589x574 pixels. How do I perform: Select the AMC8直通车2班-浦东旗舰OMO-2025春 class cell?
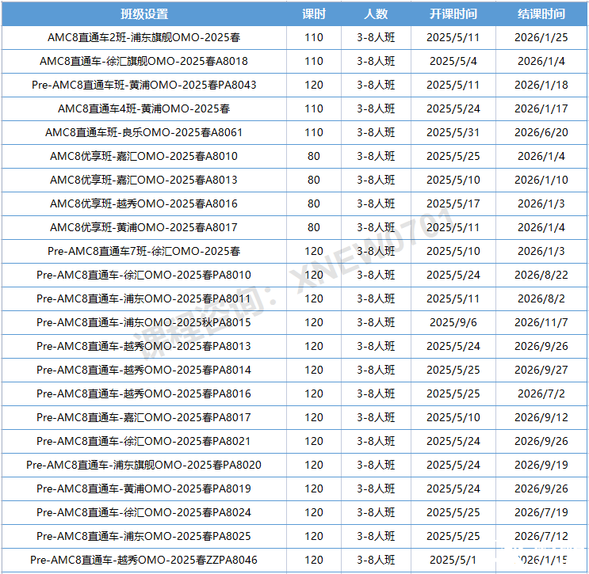143,37
